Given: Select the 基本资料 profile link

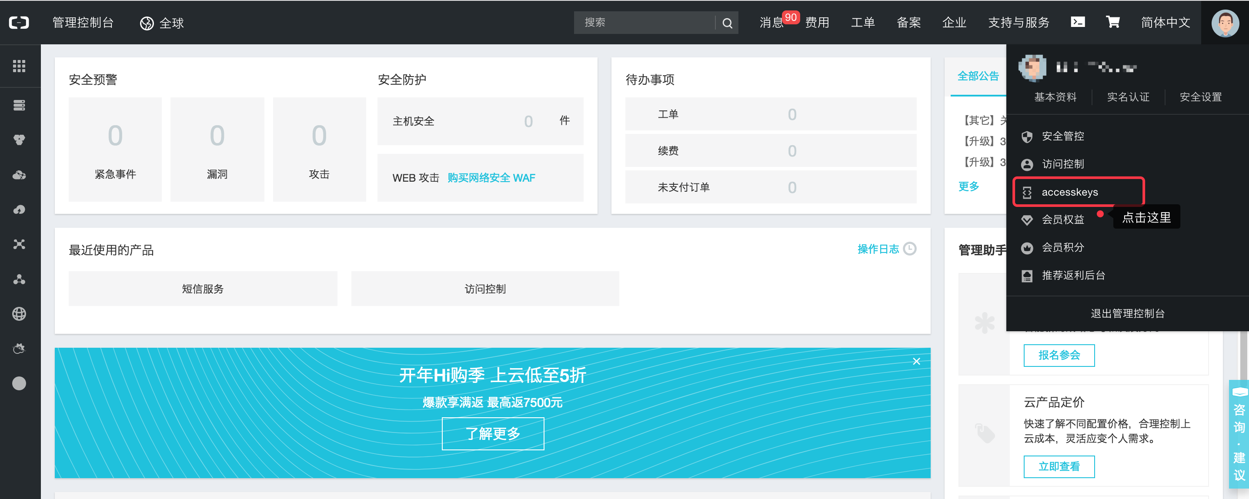Looking at the screenshot, I should click(x=1055, y=97).
